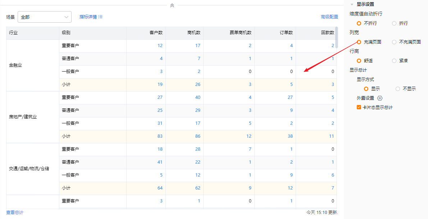Image resolution: width=428 pixels, height=219 pixels.
Task: Uncheck 卡片态显示总计 checkbox
Action: click(x=359, y=108)
